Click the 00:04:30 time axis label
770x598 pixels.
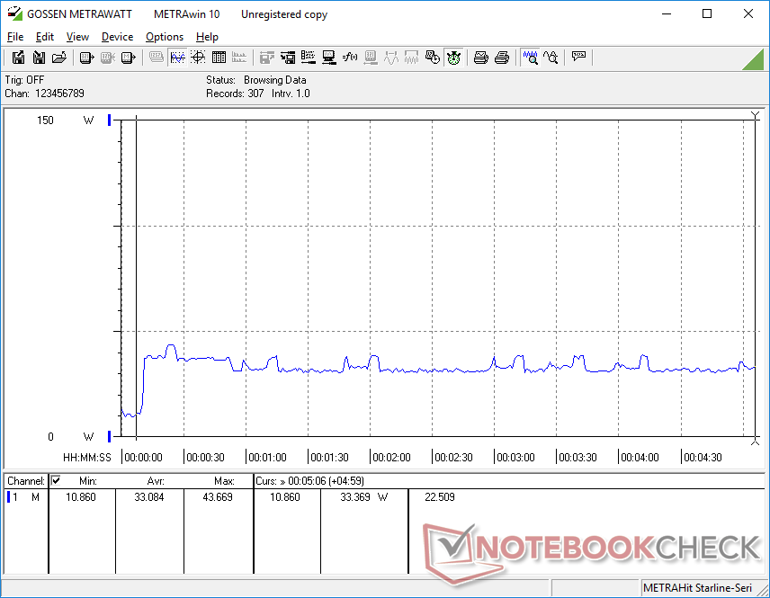703,458
